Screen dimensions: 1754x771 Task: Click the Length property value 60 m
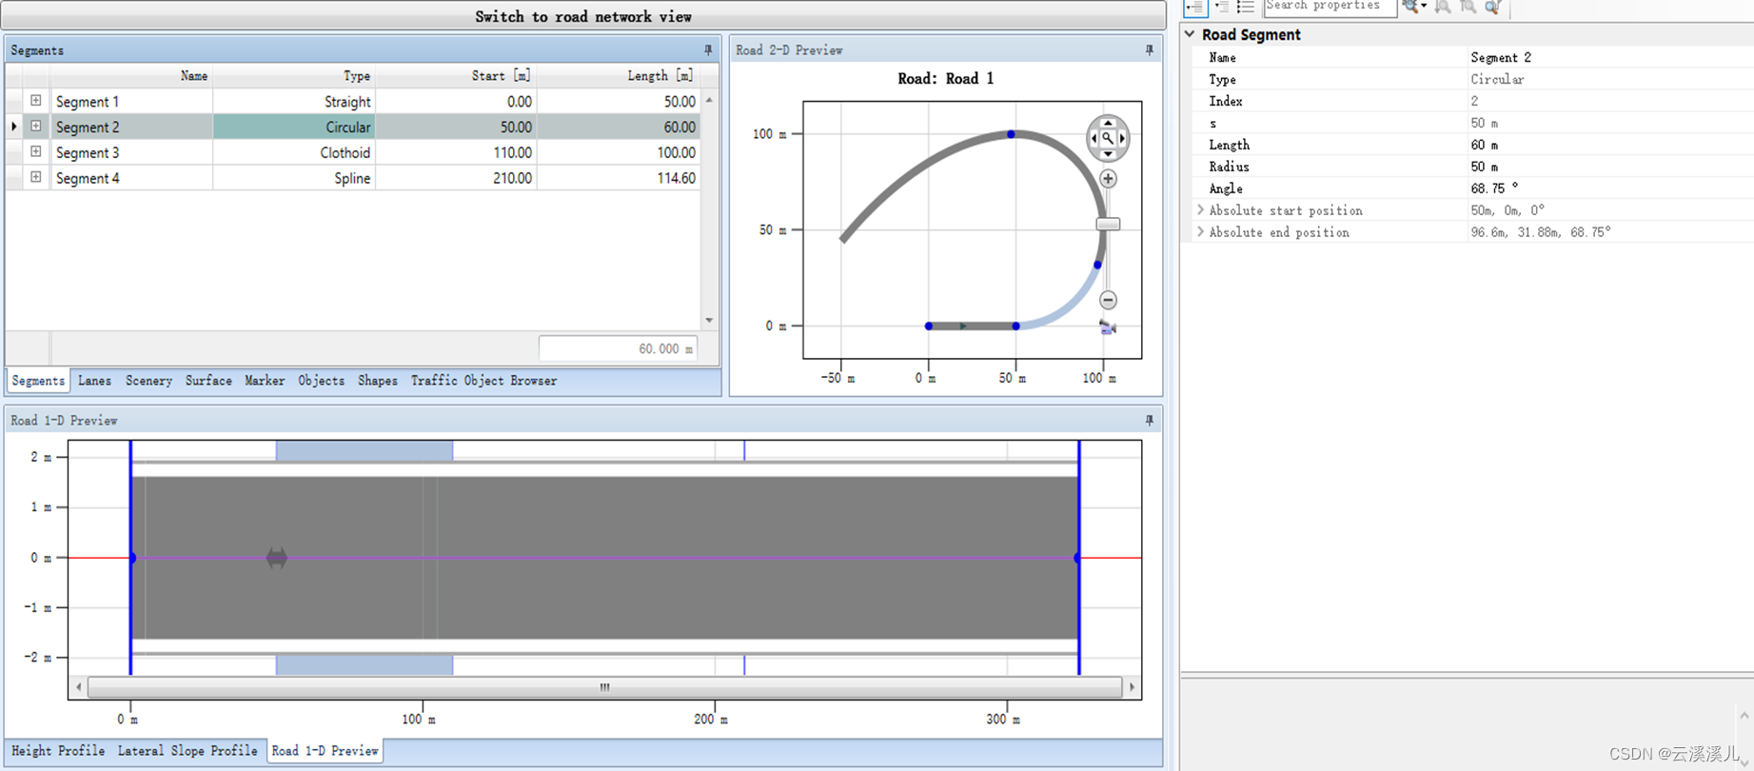pyautogui.click(x=1484, y=145)
